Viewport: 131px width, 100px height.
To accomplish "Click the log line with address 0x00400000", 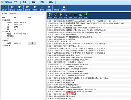I will [68, 64].
